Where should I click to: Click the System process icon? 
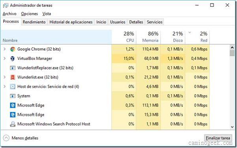pos(13,96)
